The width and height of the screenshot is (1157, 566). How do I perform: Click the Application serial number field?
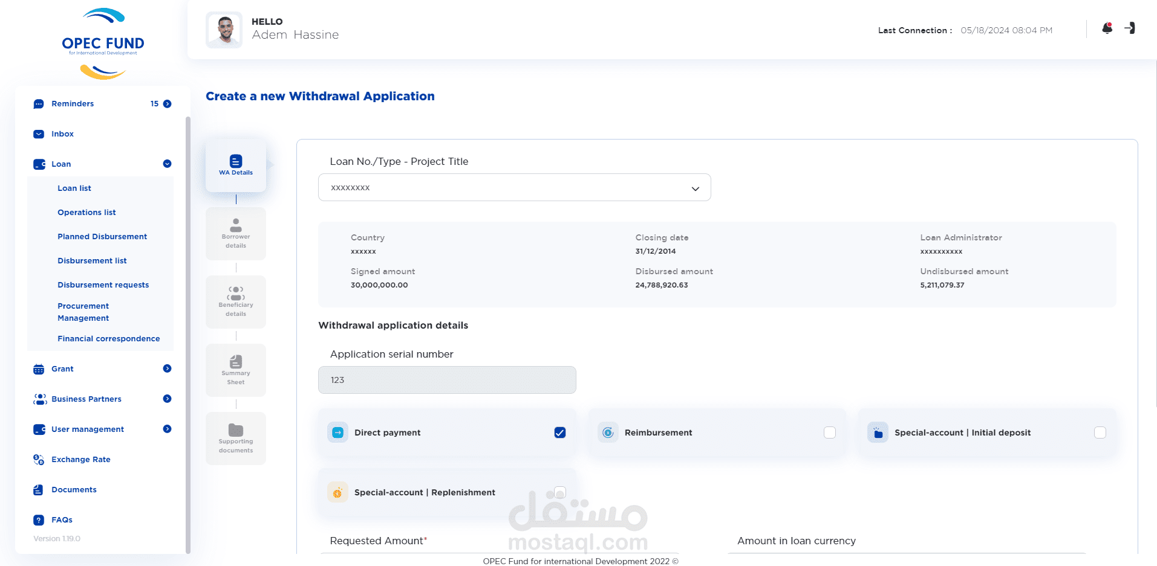pos(447,380)
